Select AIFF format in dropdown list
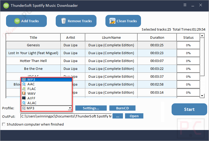The height and width of the screenshot is (141, 209). (47, 98)
